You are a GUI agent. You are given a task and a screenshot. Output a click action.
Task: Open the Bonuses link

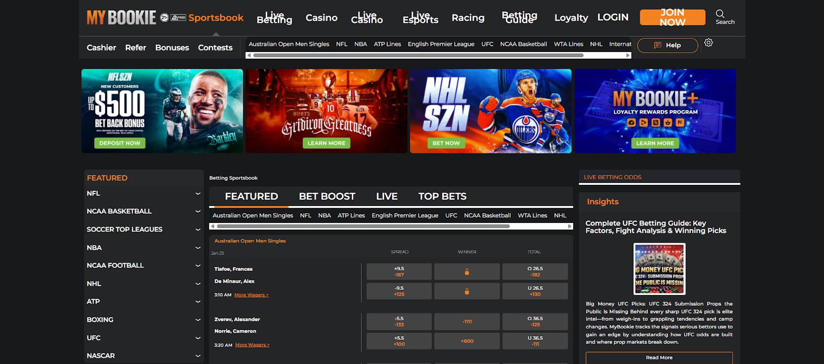172,47
